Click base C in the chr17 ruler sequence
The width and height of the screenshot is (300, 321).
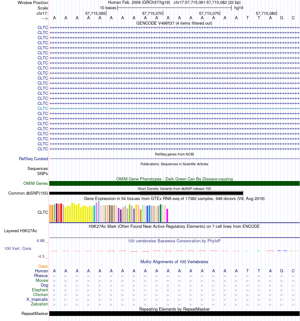293,18
